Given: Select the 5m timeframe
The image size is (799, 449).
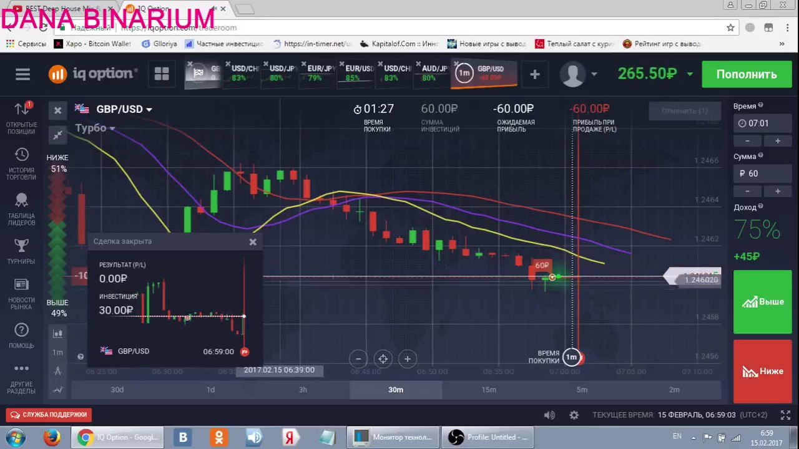Looking at the screenshot, I should pos(582,390).
